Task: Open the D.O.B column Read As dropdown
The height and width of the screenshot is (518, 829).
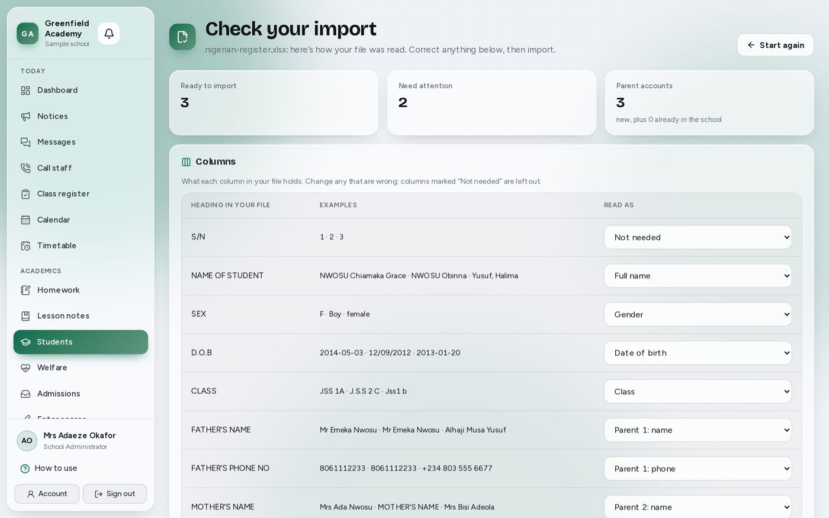Action: pos(698,353)
